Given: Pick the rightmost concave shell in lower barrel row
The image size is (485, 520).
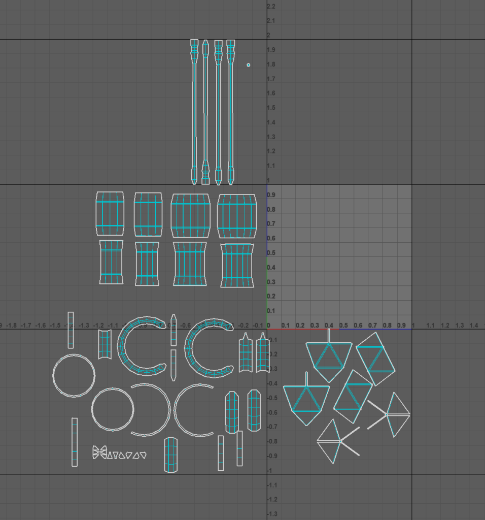Looking at the screenshot, I should pos(237,266).
